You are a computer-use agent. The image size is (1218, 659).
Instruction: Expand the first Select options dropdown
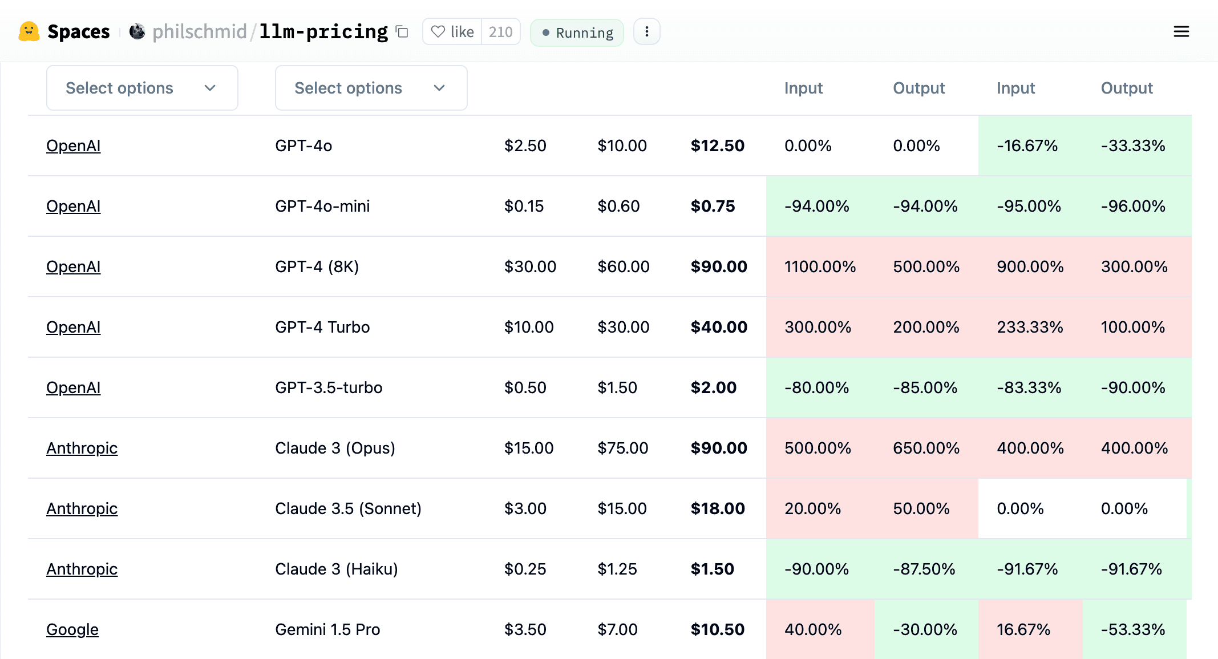click(142, 88)
